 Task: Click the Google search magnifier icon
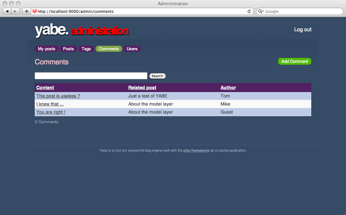click(x=260, y=11)
